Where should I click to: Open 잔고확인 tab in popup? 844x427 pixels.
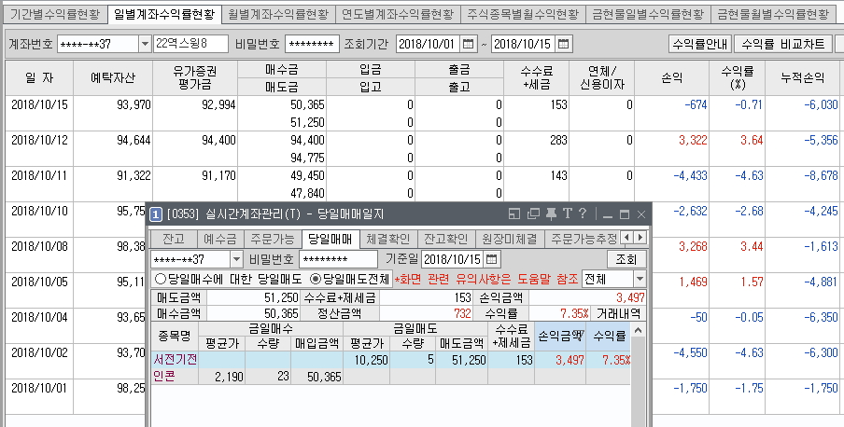click(445, 239)
